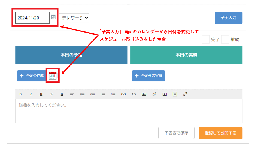Viewport: 254px width, 147px height.
Task: Switch to source code view
Action: click(x=134, y=94)
